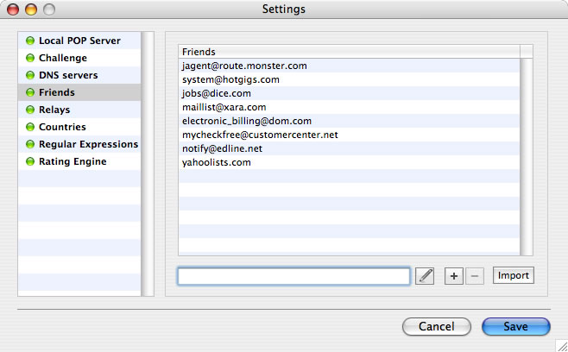568x352 pixels.
Task: Select the jobs@dice.com entry
Action: coord(216,93)
